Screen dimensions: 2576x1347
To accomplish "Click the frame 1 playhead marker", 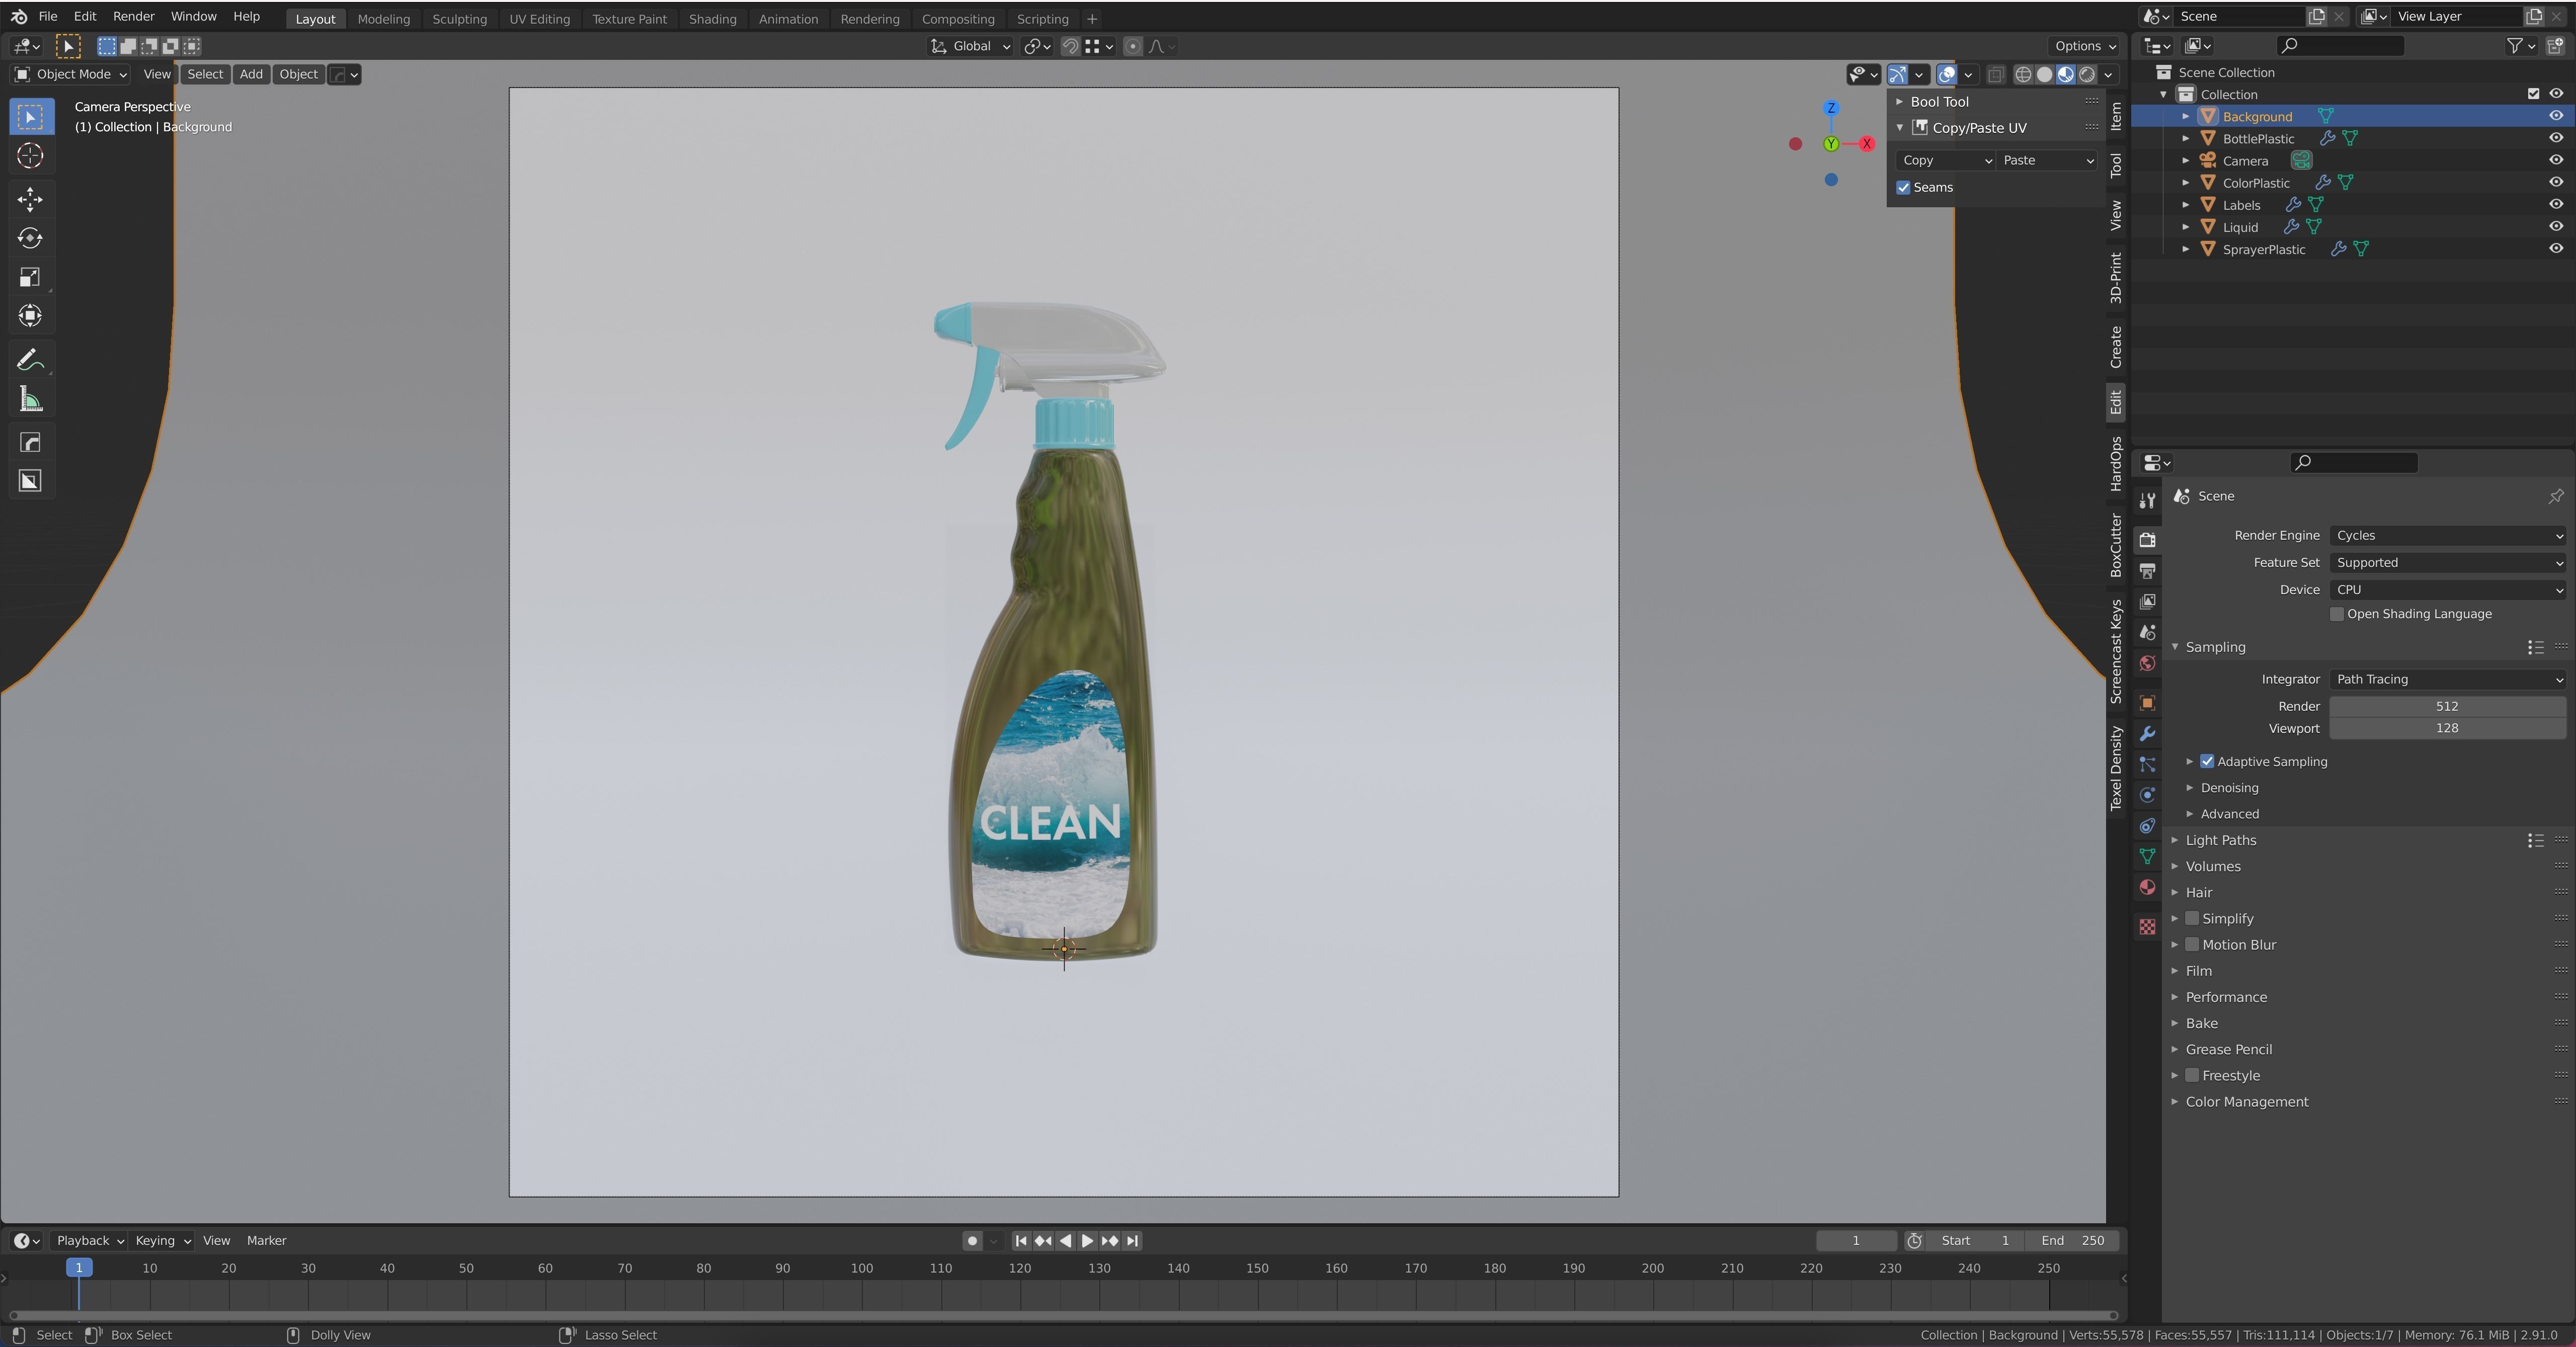I will point(79,1268).
